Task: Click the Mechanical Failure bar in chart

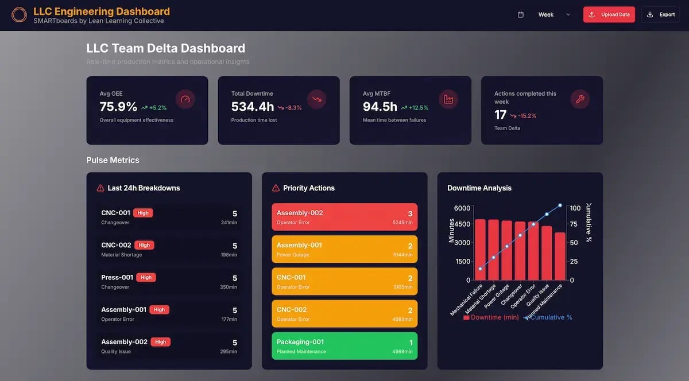Action: [x=480, y=250]
